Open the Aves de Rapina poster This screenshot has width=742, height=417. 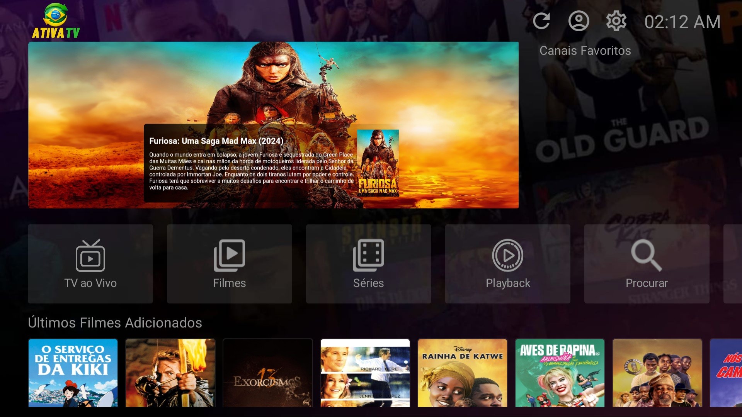[x=560, y=373]
